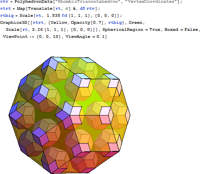Click the ViewPoint option name
Viewport: 200px width, 174px height.
15,37
